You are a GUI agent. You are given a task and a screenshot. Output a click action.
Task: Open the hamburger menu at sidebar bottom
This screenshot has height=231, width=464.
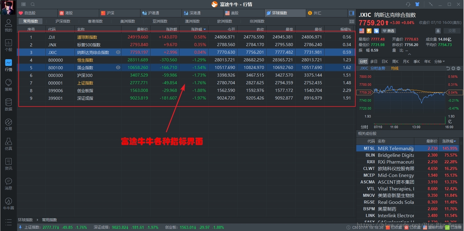coord(8,222)
